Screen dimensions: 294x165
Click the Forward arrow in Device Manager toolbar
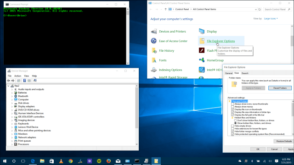tap(13, 81)
